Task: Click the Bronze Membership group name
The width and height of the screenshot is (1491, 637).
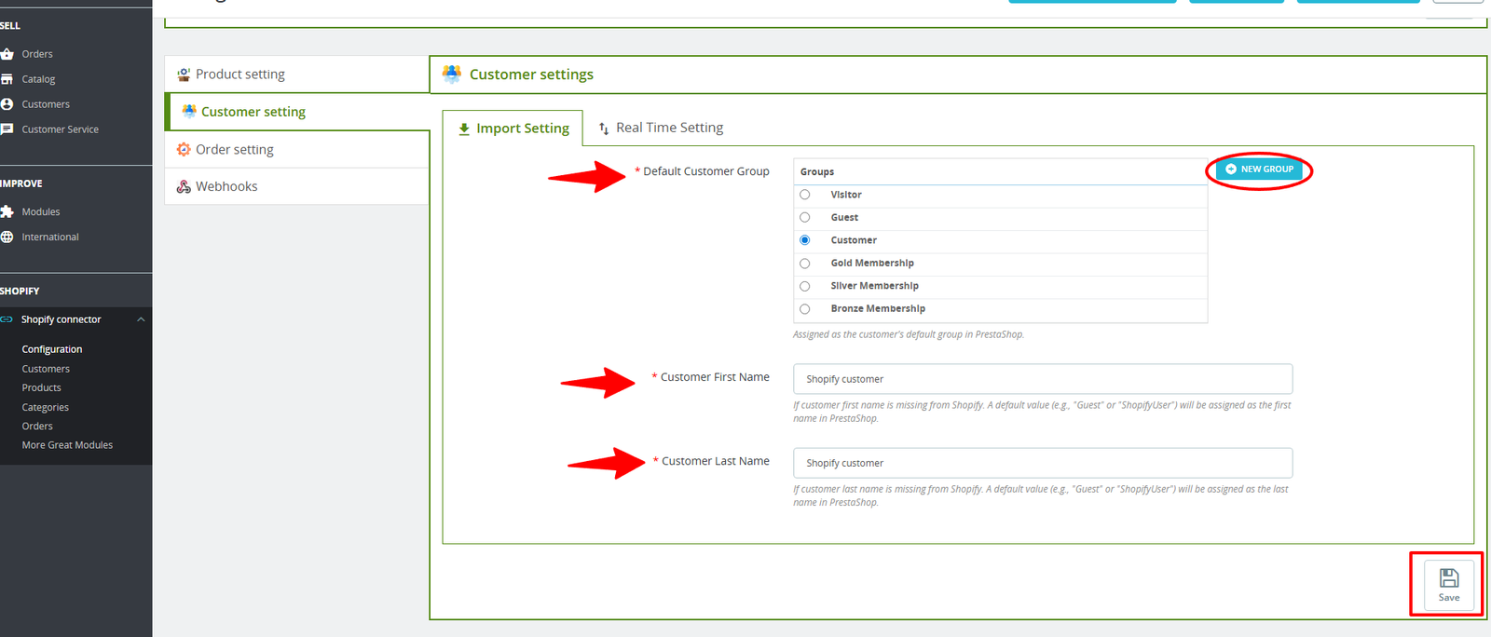Action: coord(878,309)
